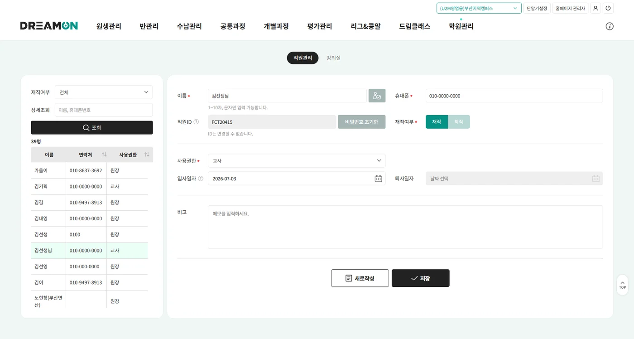The height and width of the screenshot is (339, 634).
Task: Click the 휴대폰 input field
Action: tap(514, 96)
